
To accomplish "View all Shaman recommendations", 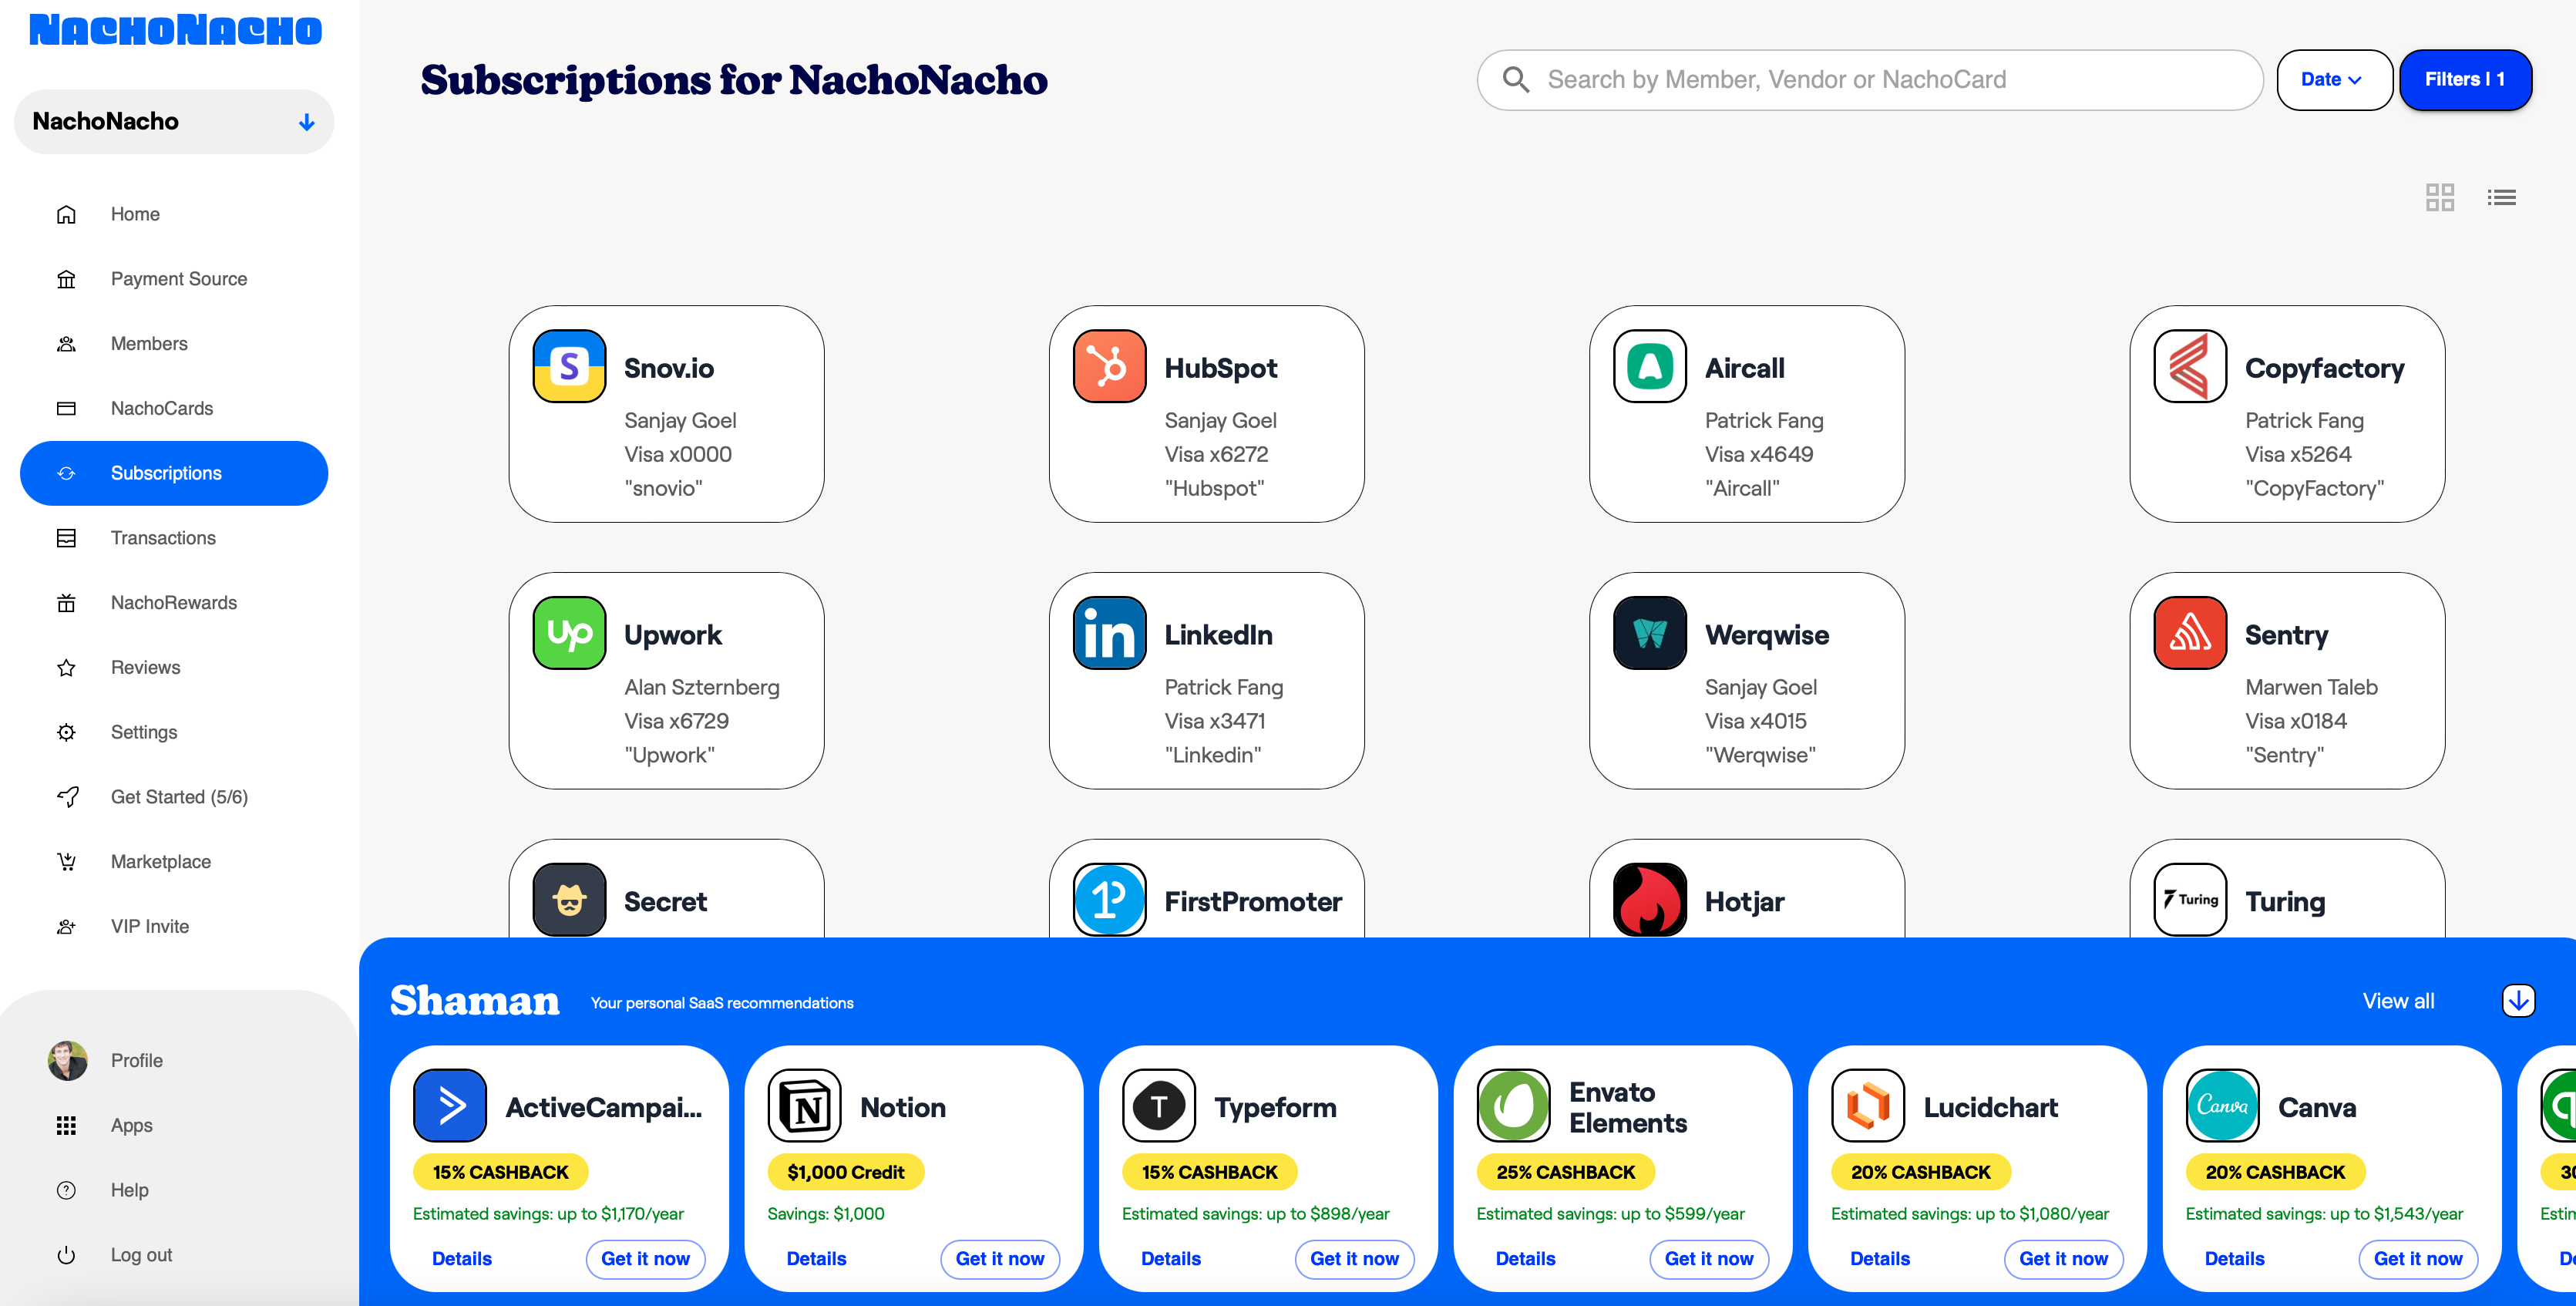I will [2397, 1000].
